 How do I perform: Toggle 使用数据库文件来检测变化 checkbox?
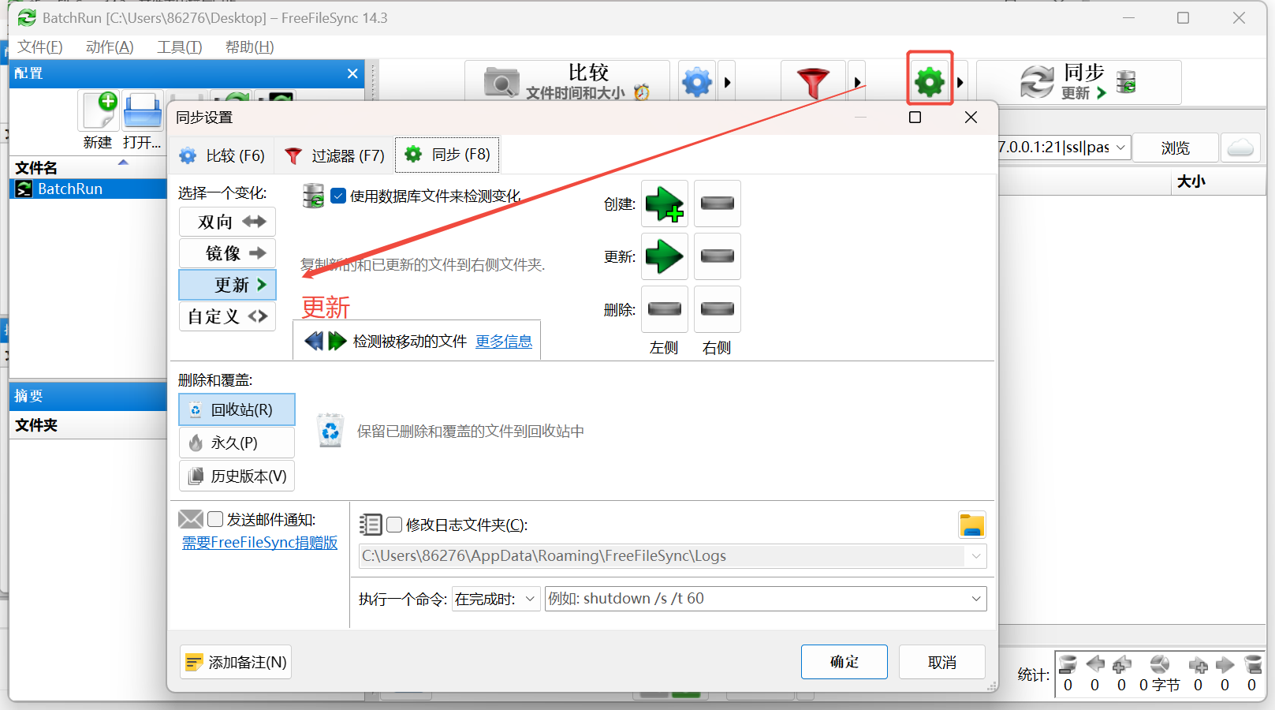[338, 196]
